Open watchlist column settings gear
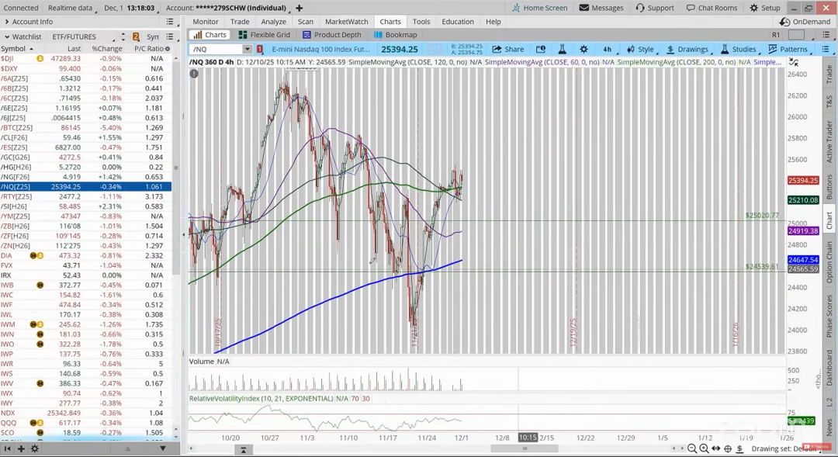 coord(168,49)
